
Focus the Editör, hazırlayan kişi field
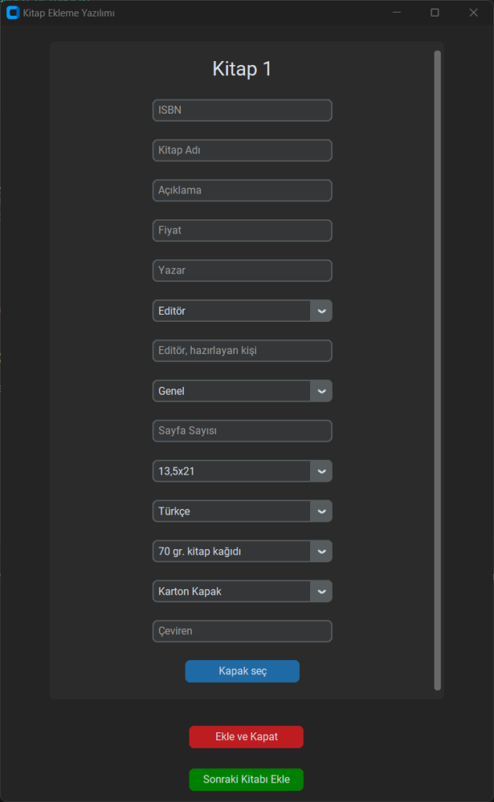[x=242, y=351]
